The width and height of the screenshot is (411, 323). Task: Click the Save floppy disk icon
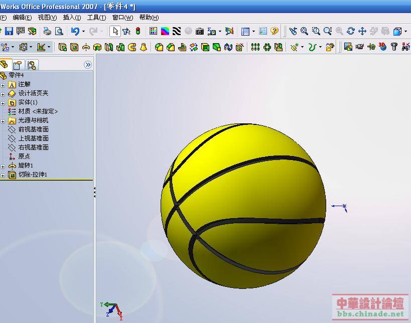click(9, 31)
